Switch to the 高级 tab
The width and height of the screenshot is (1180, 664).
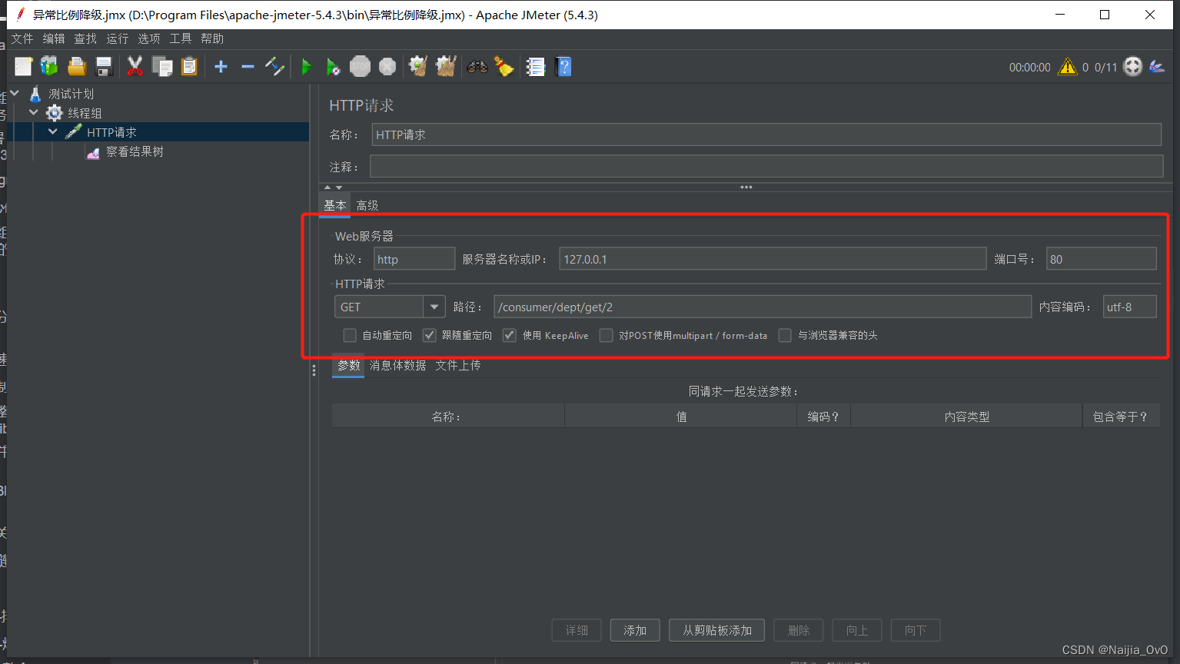(x=367, y=205)
